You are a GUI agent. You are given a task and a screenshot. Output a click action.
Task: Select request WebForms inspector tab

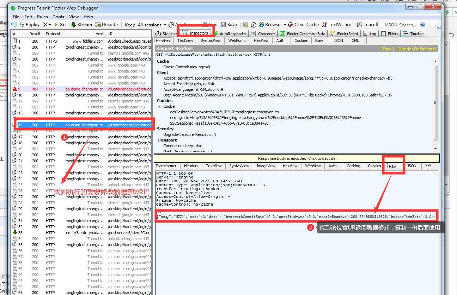coord(237,40)
